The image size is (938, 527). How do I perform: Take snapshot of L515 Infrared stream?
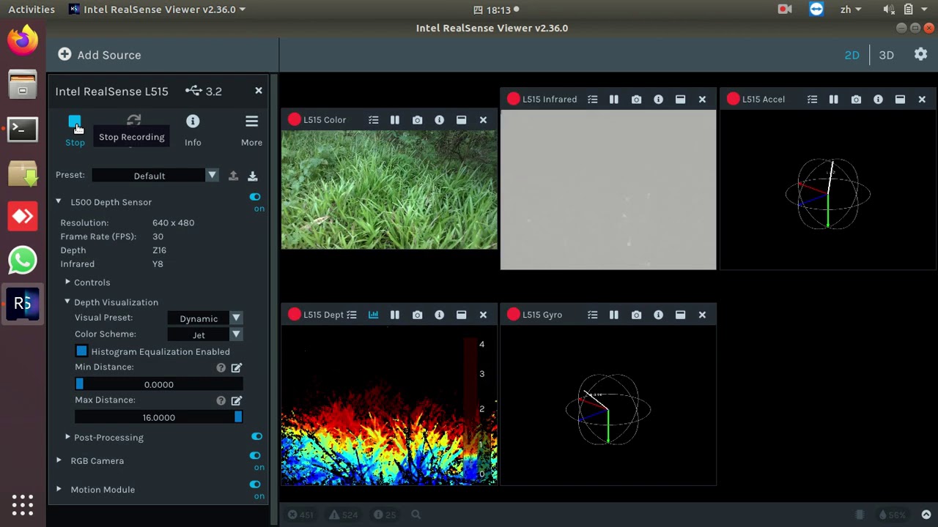coord(636,100)
